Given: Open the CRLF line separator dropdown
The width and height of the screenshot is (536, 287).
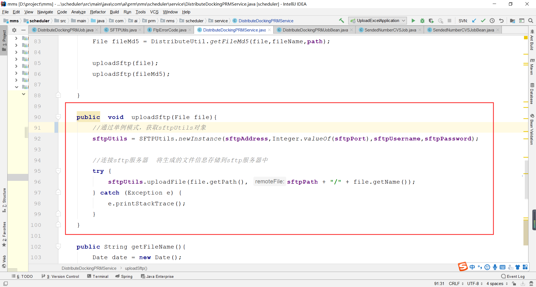Looking at the screenshot, I should click(x=456, y=284).
